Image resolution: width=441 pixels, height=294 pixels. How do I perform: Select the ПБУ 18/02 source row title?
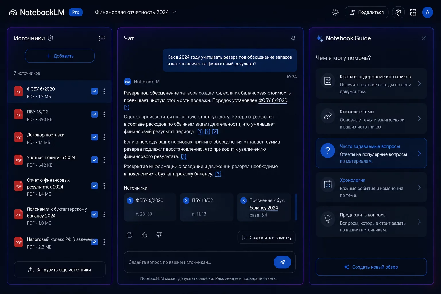[x=37, y=112]
